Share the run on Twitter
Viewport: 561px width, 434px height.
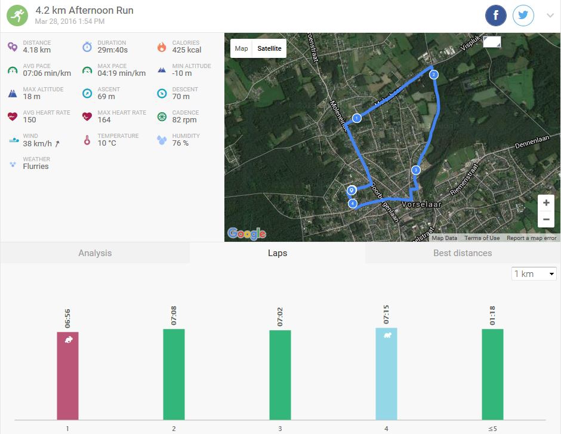click(523, 16)
